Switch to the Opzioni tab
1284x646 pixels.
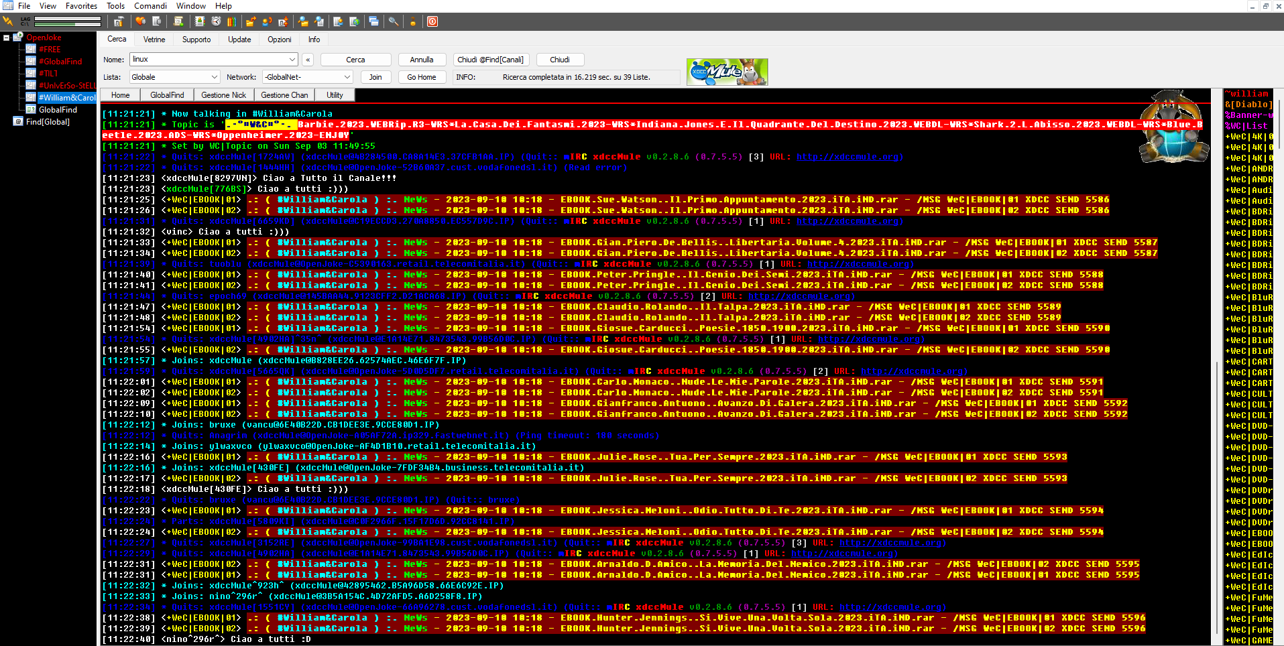(x=280, y=40)
